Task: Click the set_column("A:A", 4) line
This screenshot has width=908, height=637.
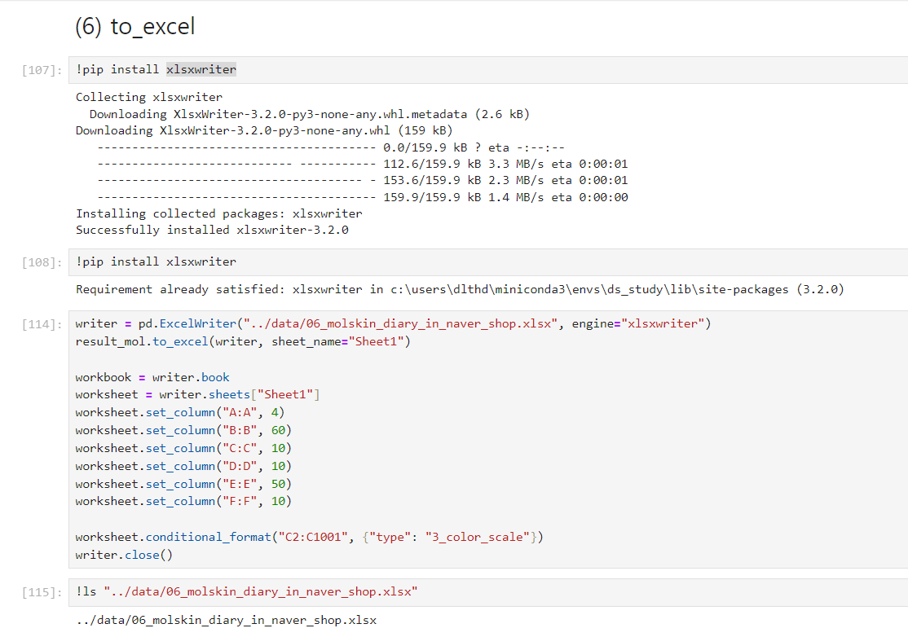Action: 180,412
